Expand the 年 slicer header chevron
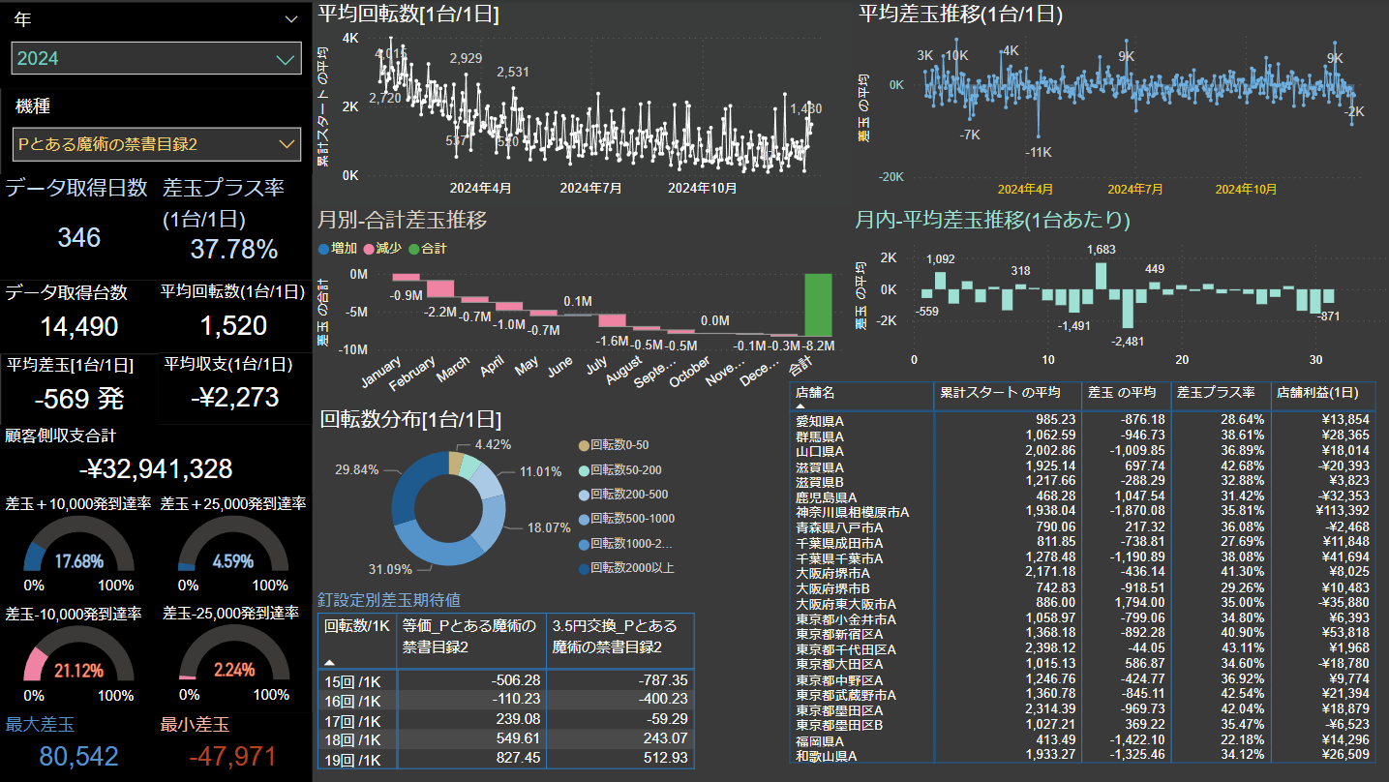Viewport: 1389px width, 782px height. 291,19
